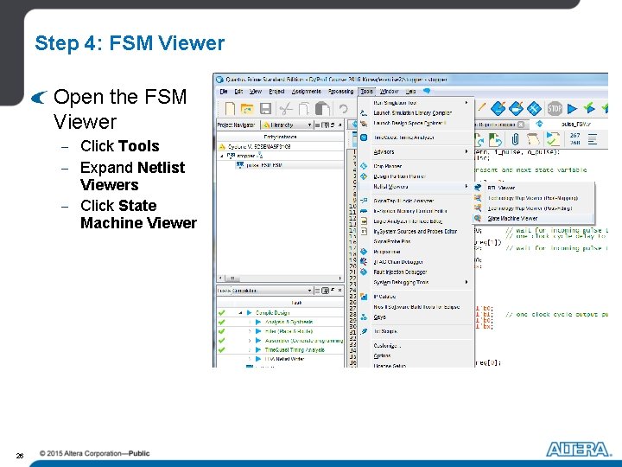Viewport: 622px width, 467px height.
Task: Click Options in the Tools menu
Action: coord(416,355)
